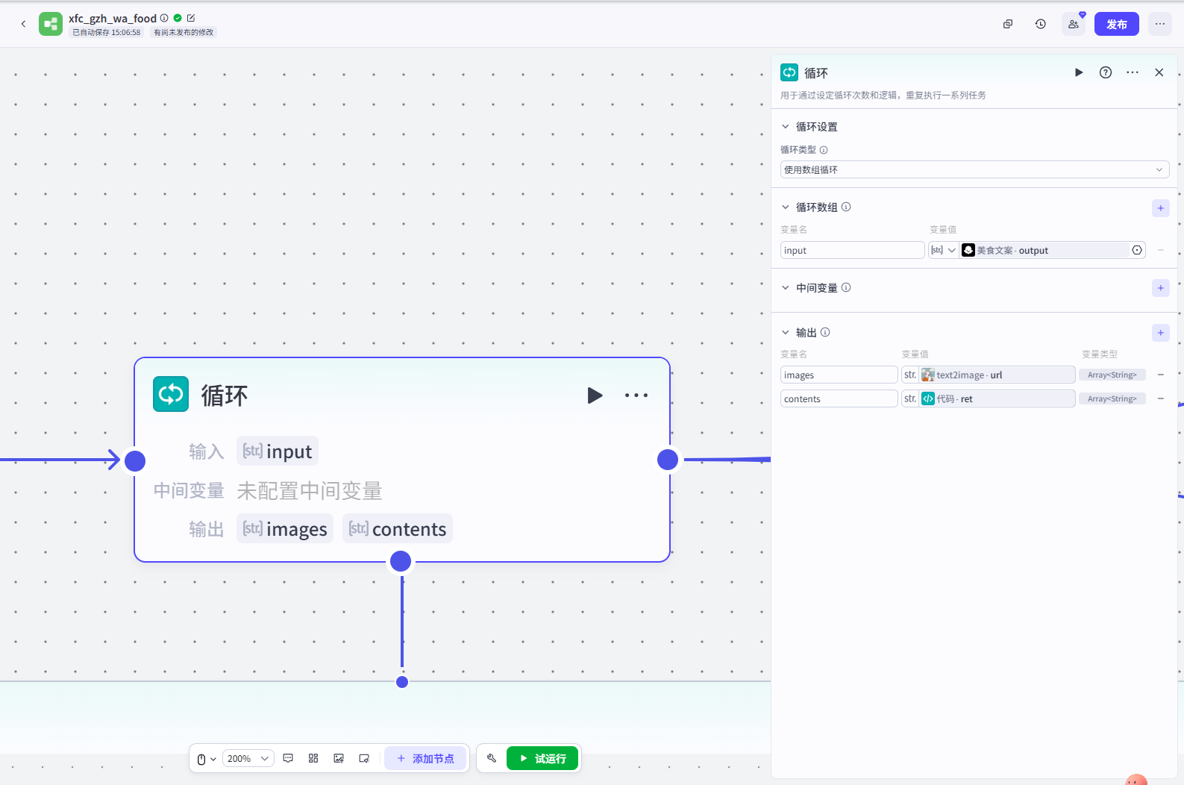Add a new 输出 variable
This screenshot has width=1184, height=785.
point(1160,333)
